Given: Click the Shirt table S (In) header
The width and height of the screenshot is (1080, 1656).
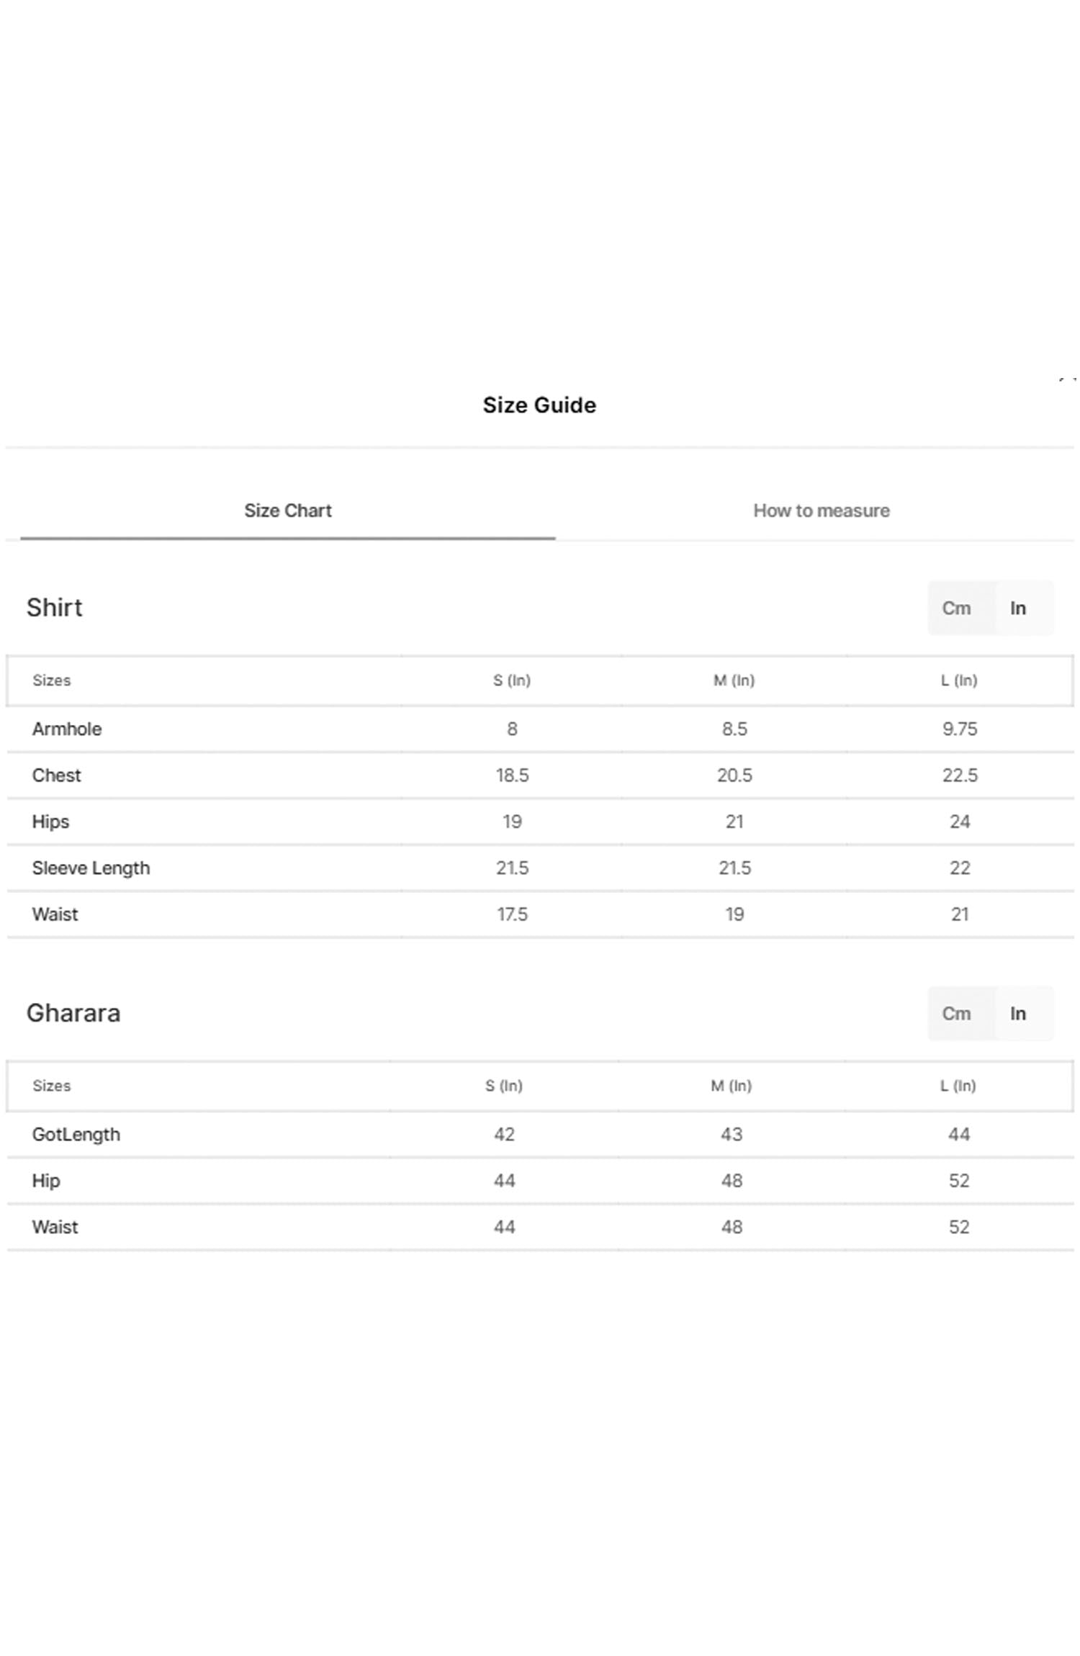Looking at the screenshot, I should click(512, 680).
